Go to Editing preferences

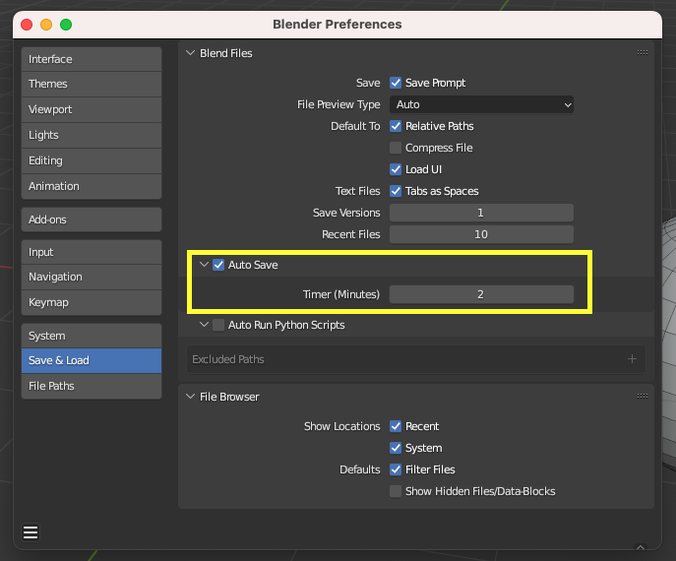click(92, 160)
